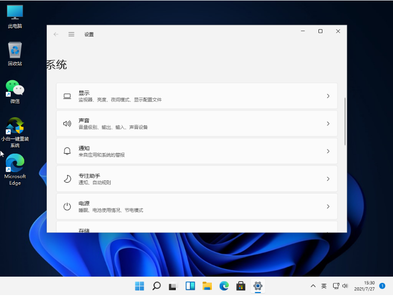Image resolution: width=393 pixels, height=297 pixels.
Task: Open 通知 notifications settings title
Action: tap(84, 148)
